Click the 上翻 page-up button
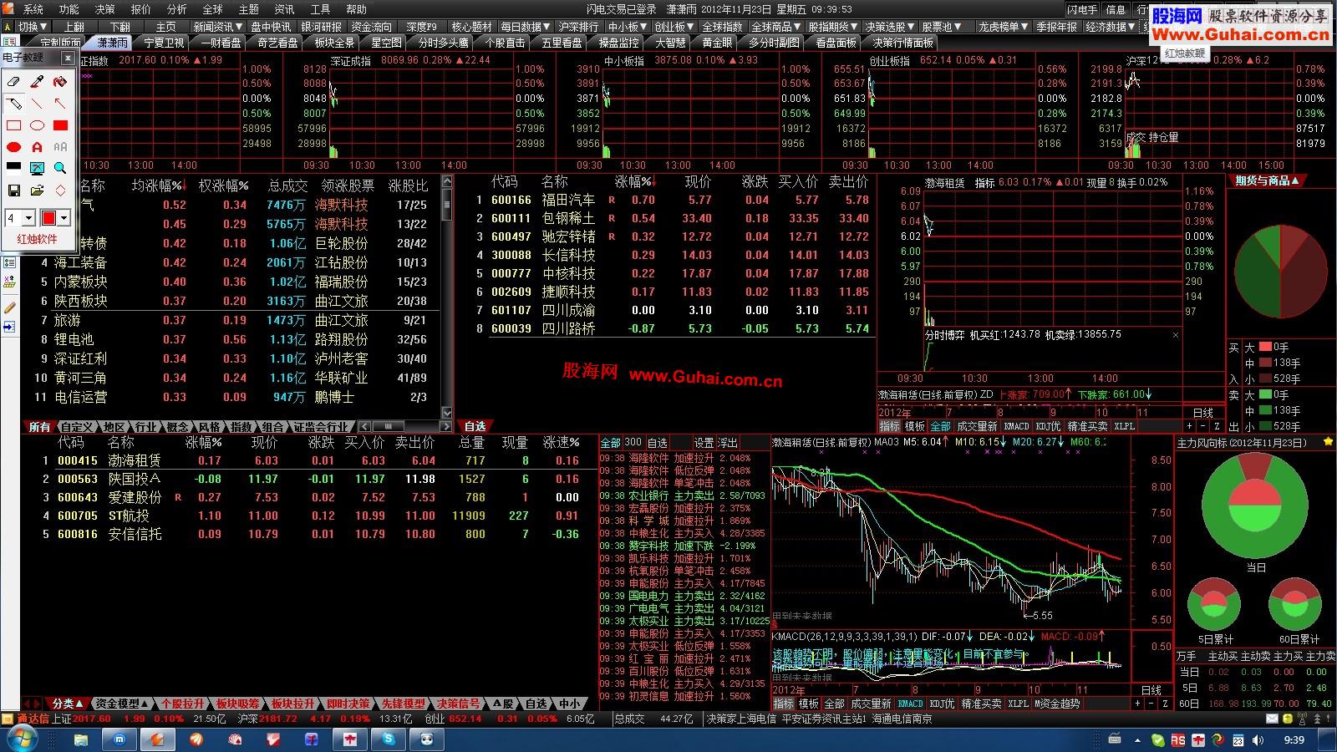 74,27
